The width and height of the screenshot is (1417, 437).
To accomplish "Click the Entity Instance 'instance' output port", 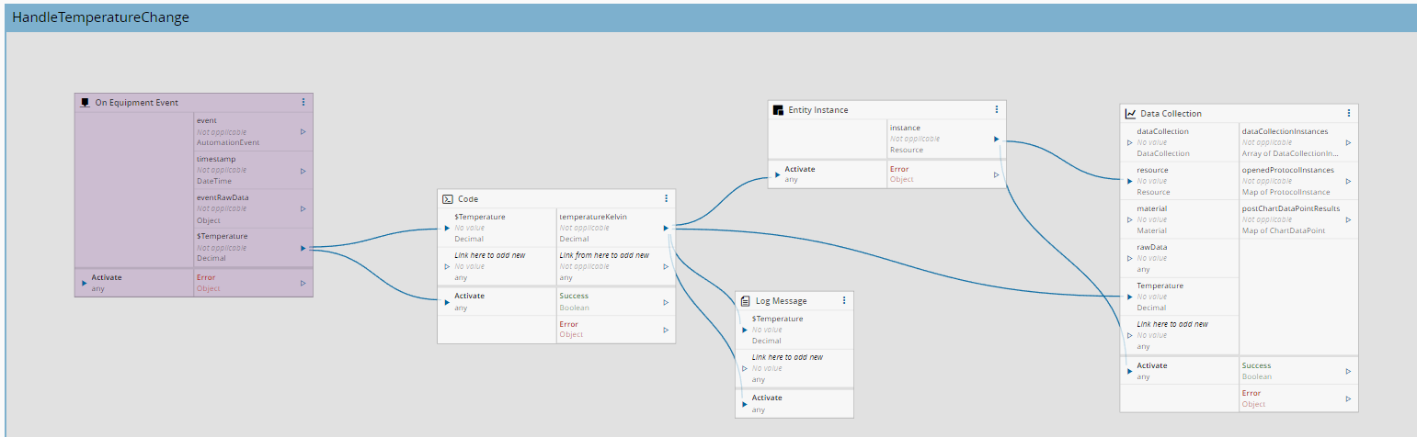I will pyautogui.click(x=996, y=140).
